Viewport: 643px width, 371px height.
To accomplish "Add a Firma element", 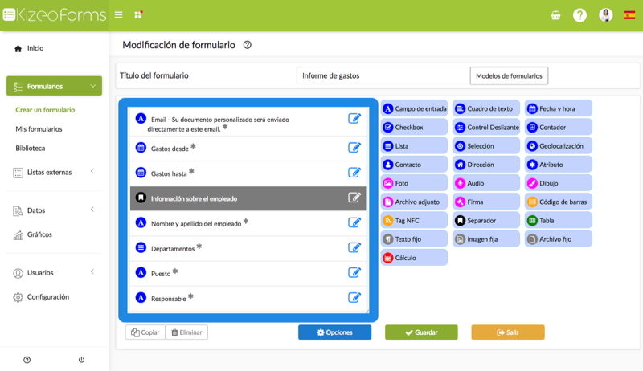I will click(x=486, y=202).
